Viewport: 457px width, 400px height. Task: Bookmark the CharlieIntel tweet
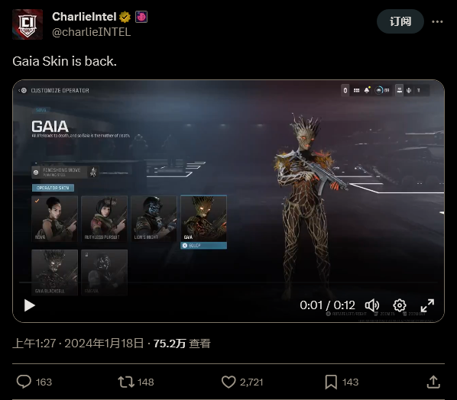(x=331, y=382)
